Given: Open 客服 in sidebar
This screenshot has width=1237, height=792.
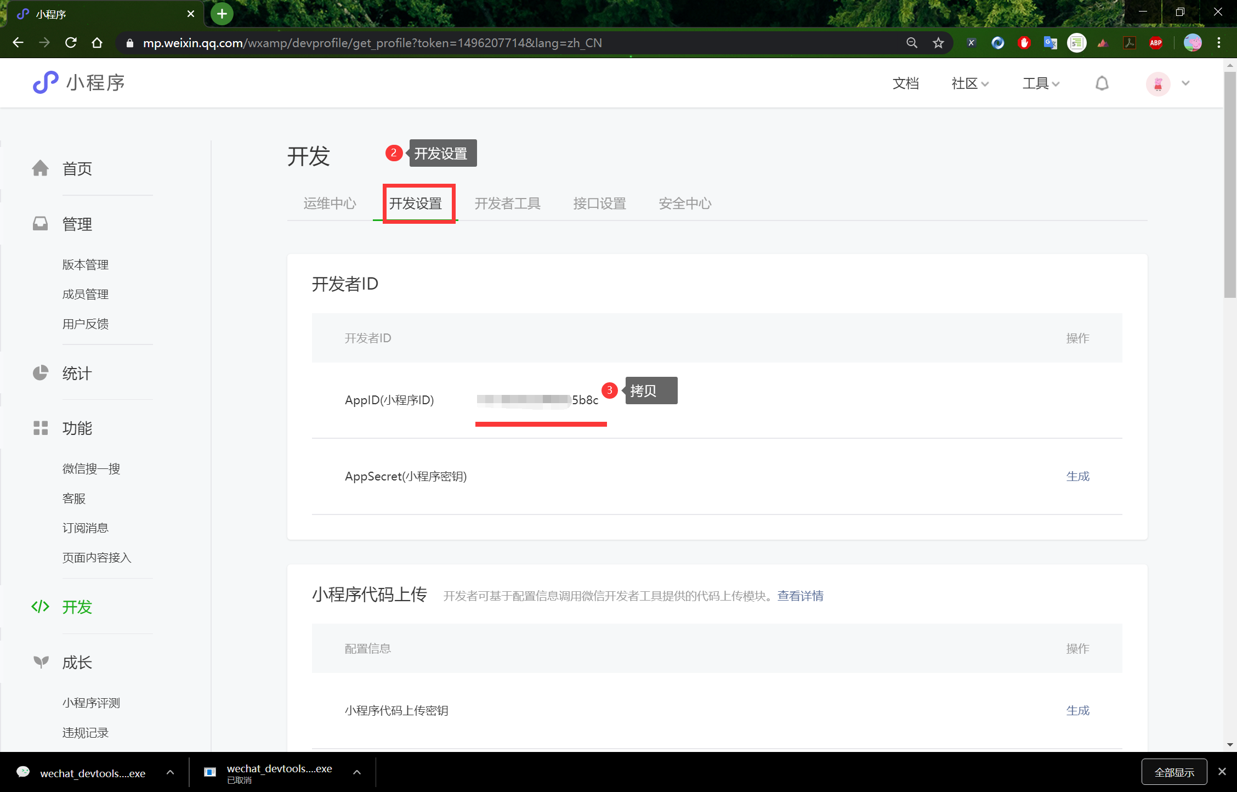Looking at the screenshot, I should point(74,499).
